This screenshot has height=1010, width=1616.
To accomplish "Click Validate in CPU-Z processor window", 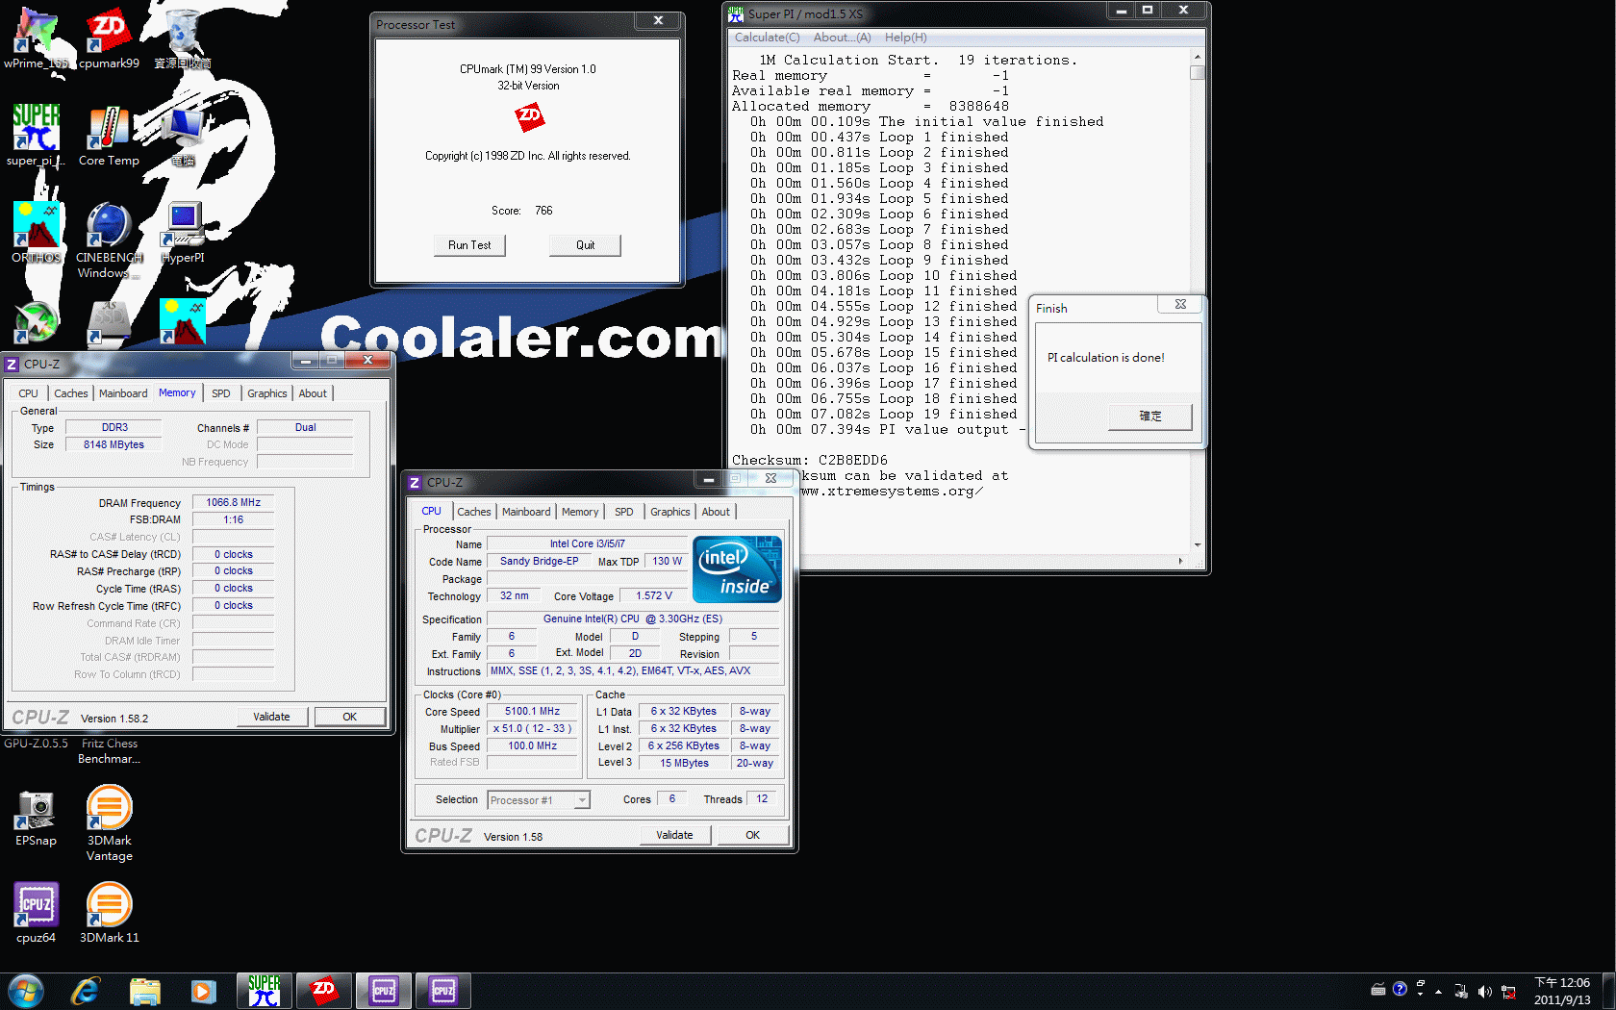I will (x=674, y=835).
